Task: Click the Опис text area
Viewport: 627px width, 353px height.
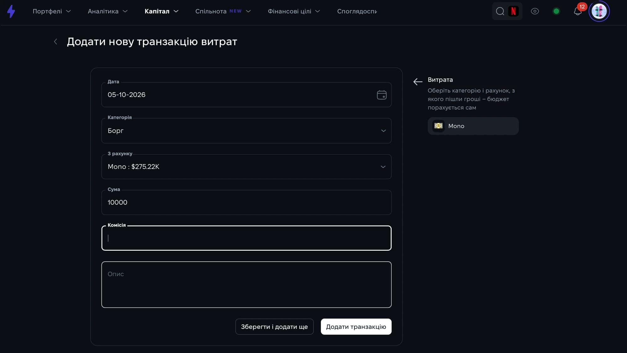Action: coord(246,285)
